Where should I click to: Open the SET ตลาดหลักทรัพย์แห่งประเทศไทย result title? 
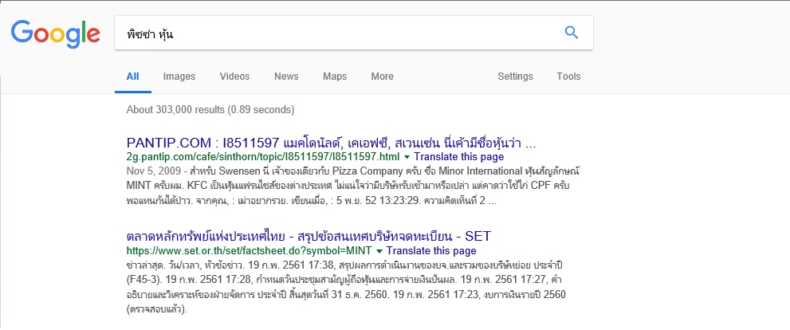tap(309, 236)
